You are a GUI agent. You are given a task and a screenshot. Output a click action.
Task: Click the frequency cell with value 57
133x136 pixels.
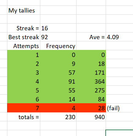coord(58,72)
